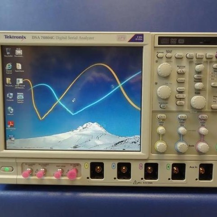Push the Ch 3 front-panel button

(203, 117)
